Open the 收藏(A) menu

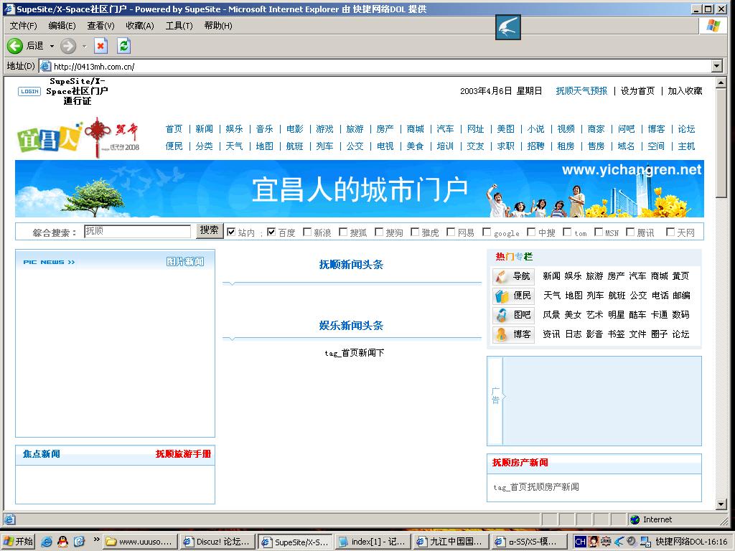tap(140, 26)
